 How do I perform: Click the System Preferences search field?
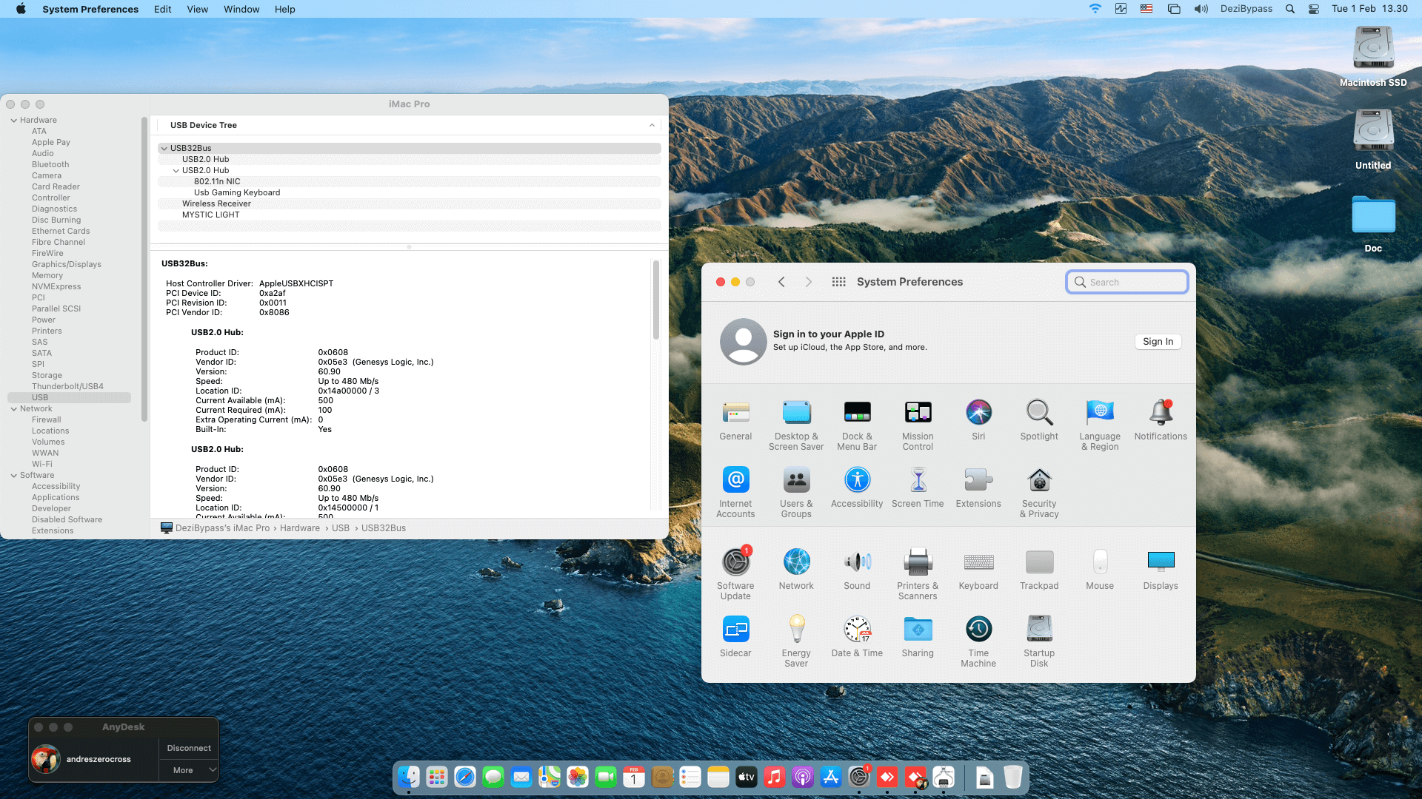coord(1127,282)
